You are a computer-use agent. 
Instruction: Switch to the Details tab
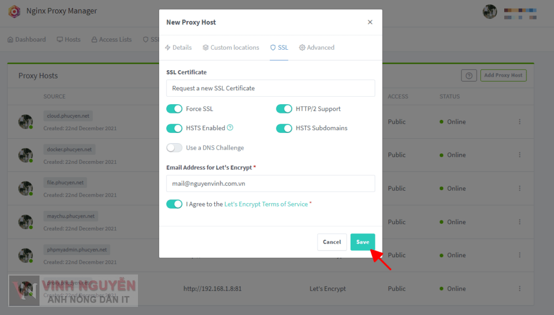[x=179, y=48]
